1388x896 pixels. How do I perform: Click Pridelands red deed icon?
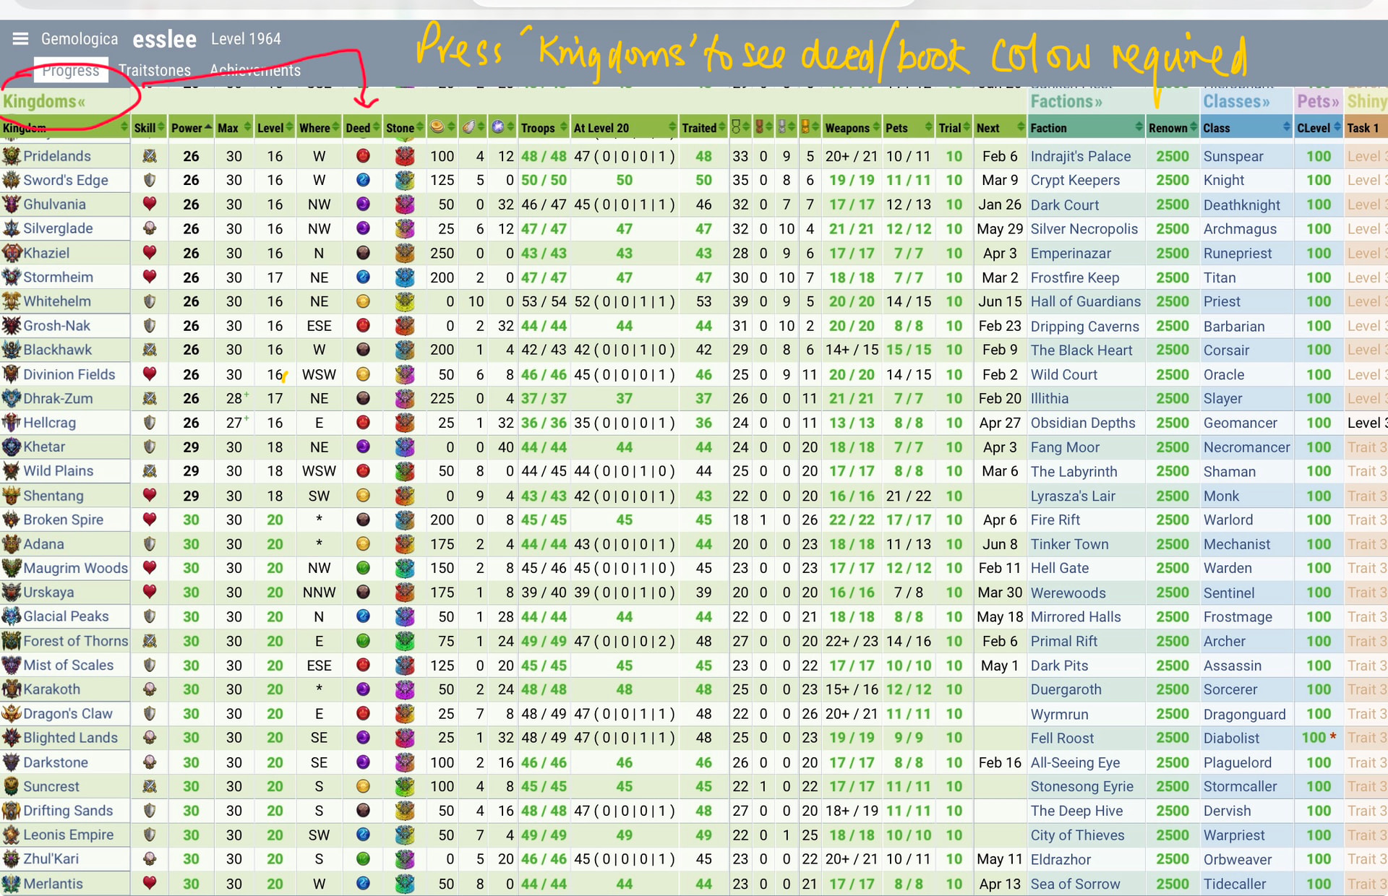coord(363,156)
